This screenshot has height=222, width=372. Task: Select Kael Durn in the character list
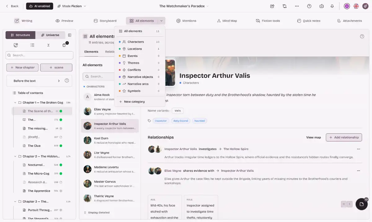click(x=110, y=140)
